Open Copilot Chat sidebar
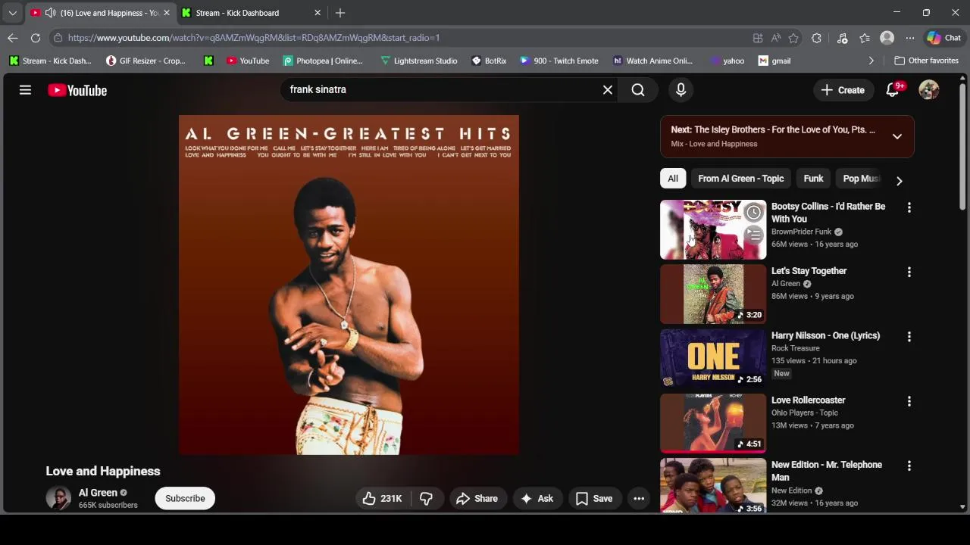Viewport: 970px width, 545px height. click(944, 38)
